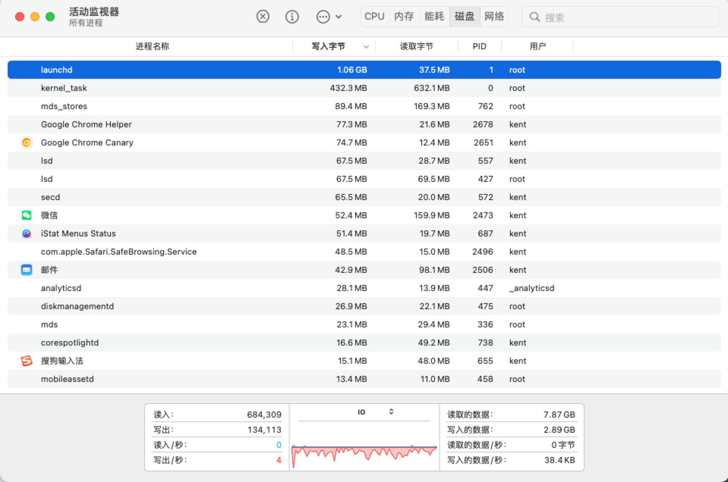Select the 搜狗输入法 process name

pos(62,361)
